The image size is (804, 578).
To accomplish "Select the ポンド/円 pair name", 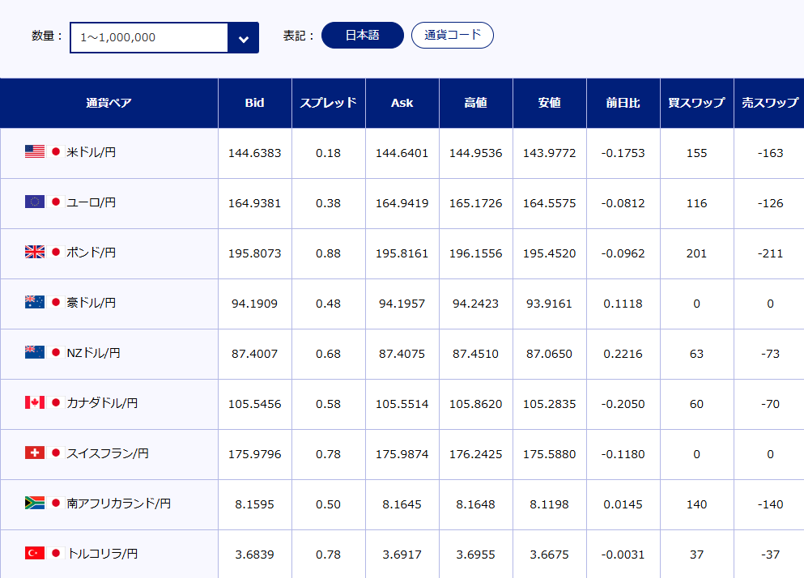I will click(91, 253).
